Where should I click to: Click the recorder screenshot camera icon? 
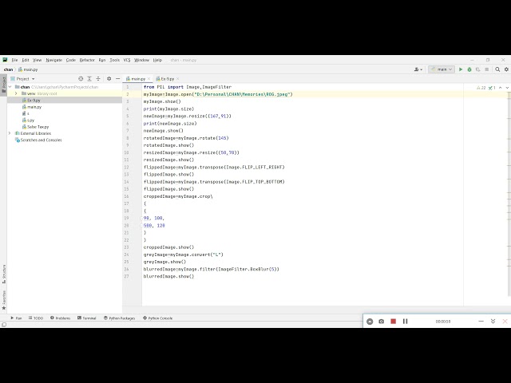(x=382, y=322)
